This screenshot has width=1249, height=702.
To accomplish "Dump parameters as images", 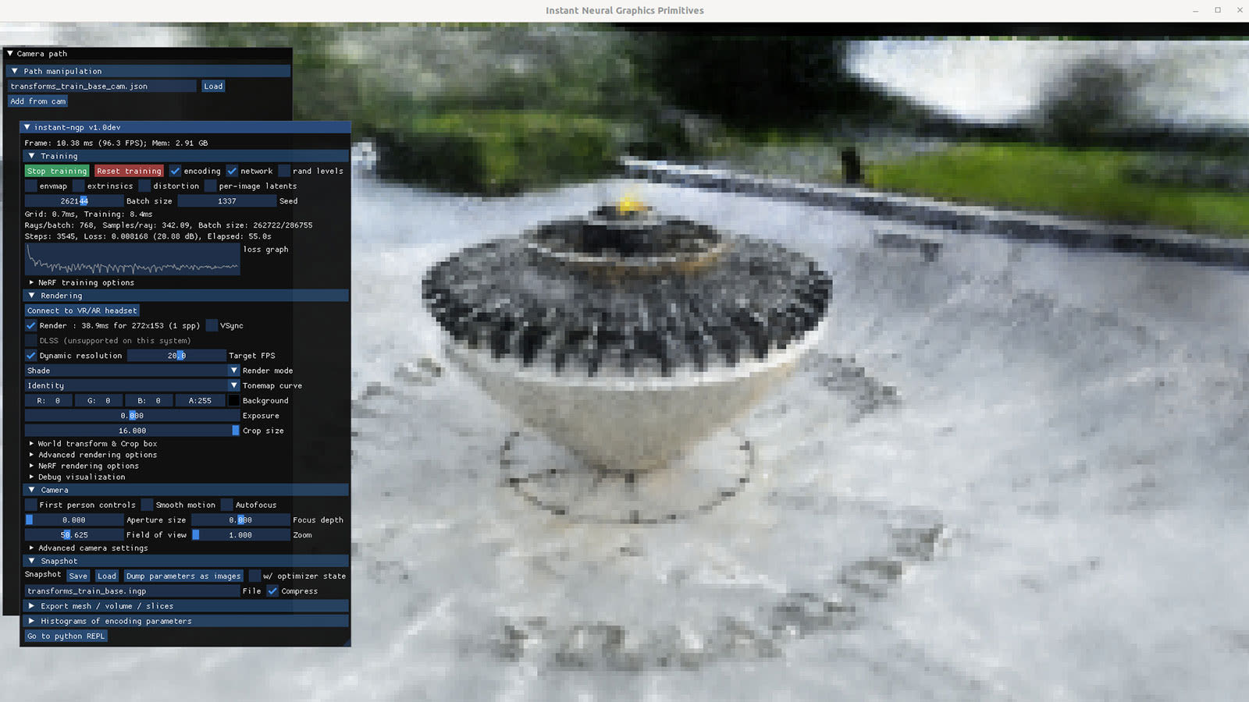I will pyautogui.click(x=183, y=576).
